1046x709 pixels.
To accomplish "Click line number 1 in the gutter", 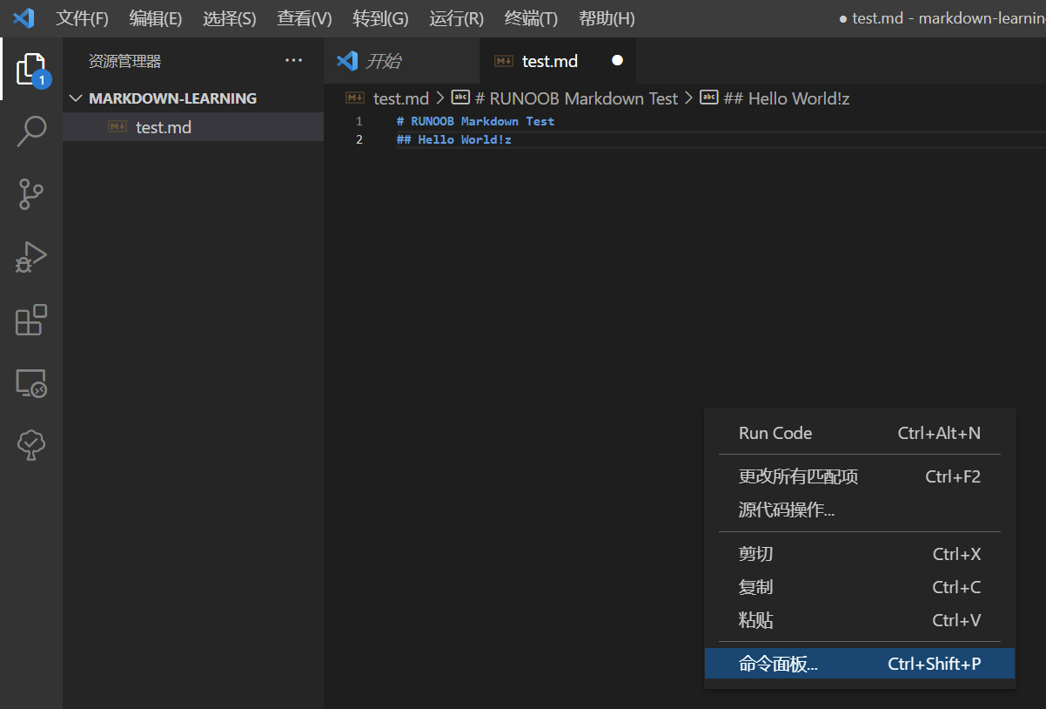I will [x=359, y=121].
